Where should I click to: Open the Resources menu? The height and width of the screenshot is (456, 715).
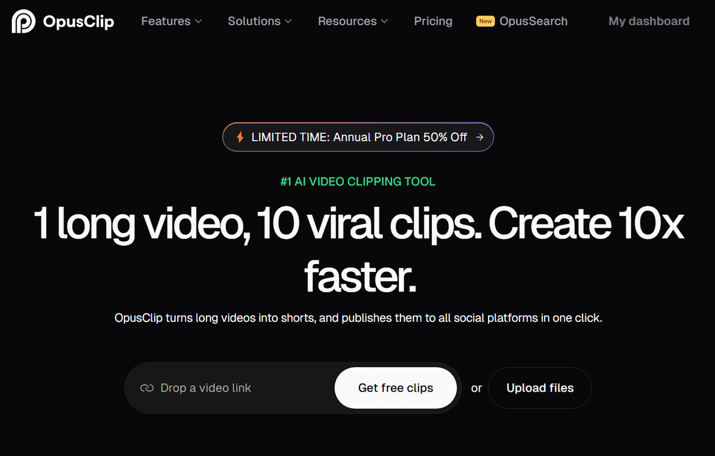click(x=353, y=21)
